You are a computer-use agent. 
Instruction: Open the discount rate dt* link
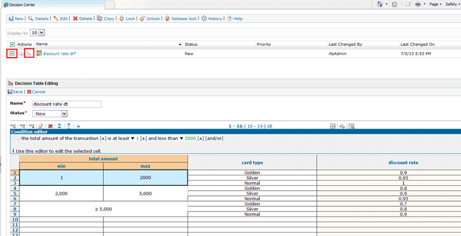pyautogui.click(x=60, y=54)
